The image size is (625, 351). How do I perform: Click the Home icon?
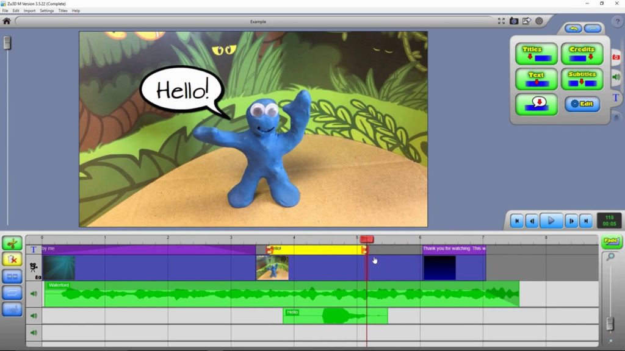pos(6,21)
